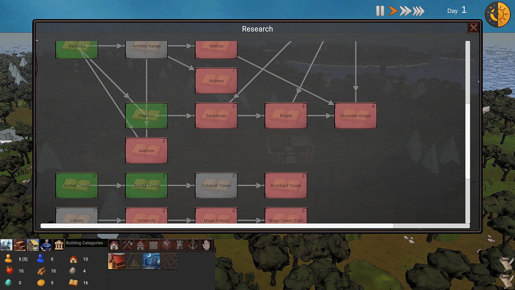Research the Swordmen technology
This screenshot has height=290, width=515.
point(216,116)
